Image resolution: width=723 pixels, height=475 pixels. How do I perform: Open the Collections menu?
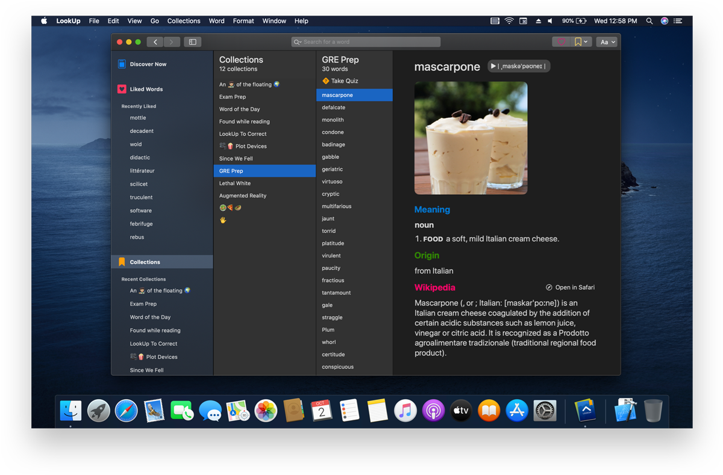(184, 21)
